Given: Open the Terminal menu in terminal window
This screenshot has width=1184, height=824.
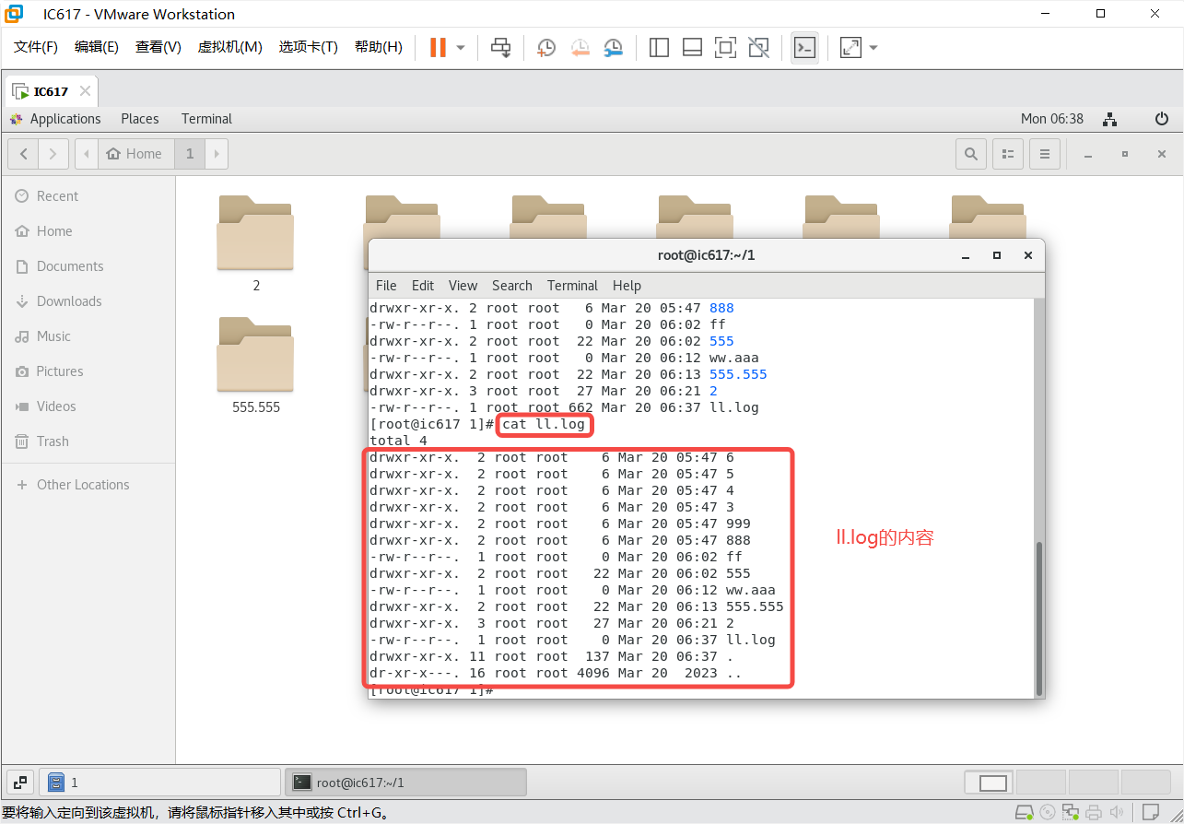Looking at the screenshot, I should click(572, 286).
